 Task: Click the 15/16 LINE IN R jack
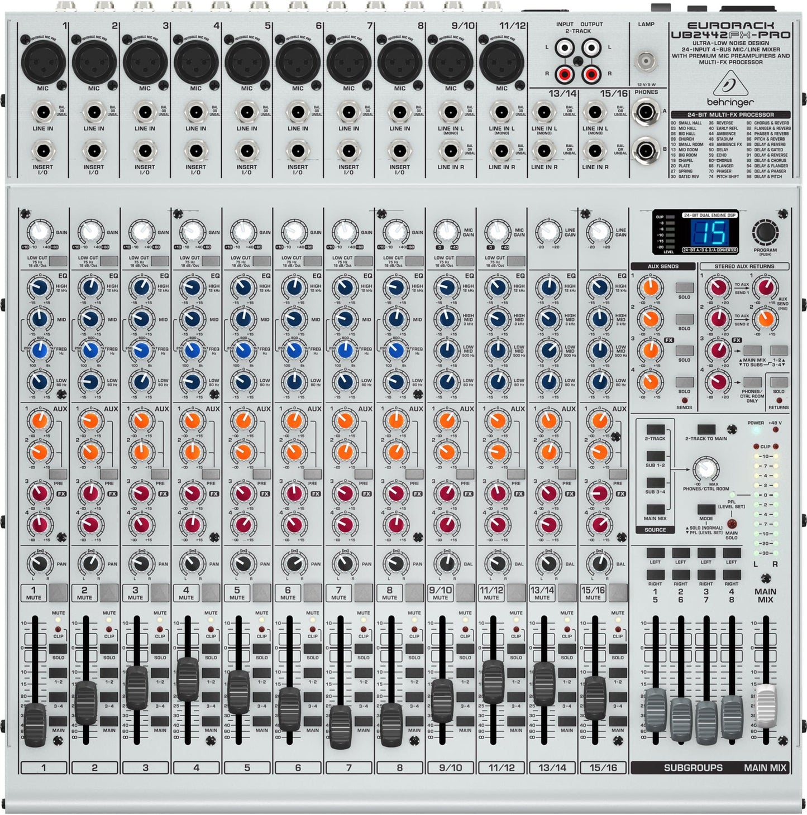(595, 151)
